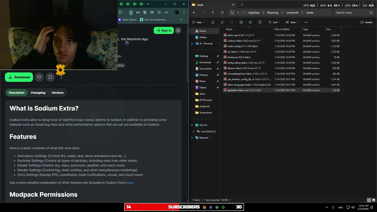Open the New dropdown in Explorer
The width and height of the screenshot is (377, 212).
198,22
